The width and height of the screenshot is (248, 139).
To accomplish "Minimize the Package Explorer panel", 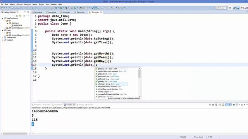I will pos(25,12).
